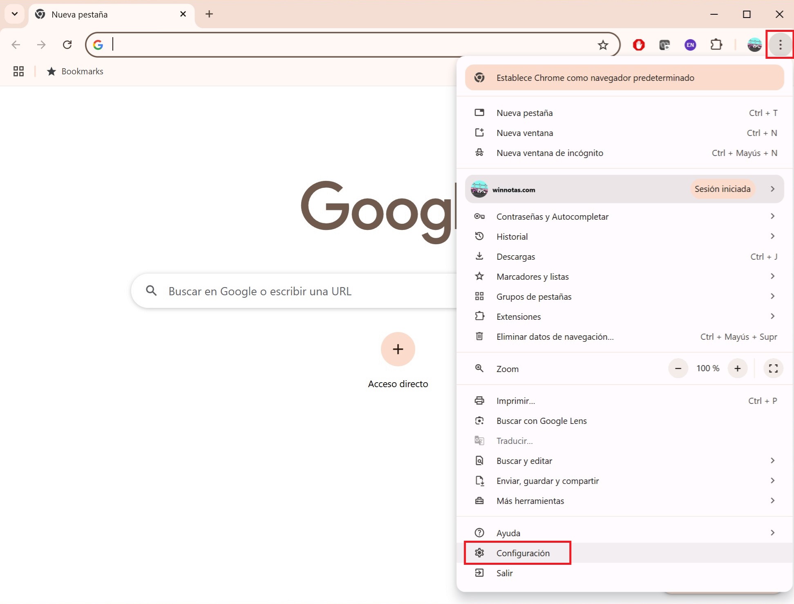The height and width of the screenshot is (604, 794).
Task: Reload the current page
Action: click(x=67, y=45)
